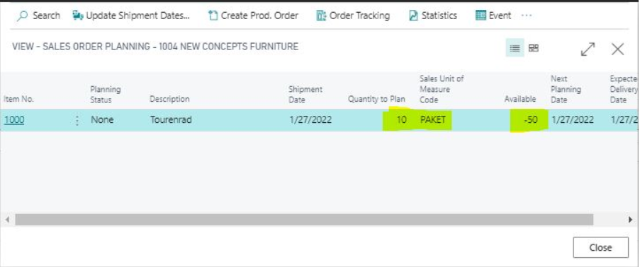Open item number 1000 link
This screenshot has width=640, height=267.
click(14, 120)
